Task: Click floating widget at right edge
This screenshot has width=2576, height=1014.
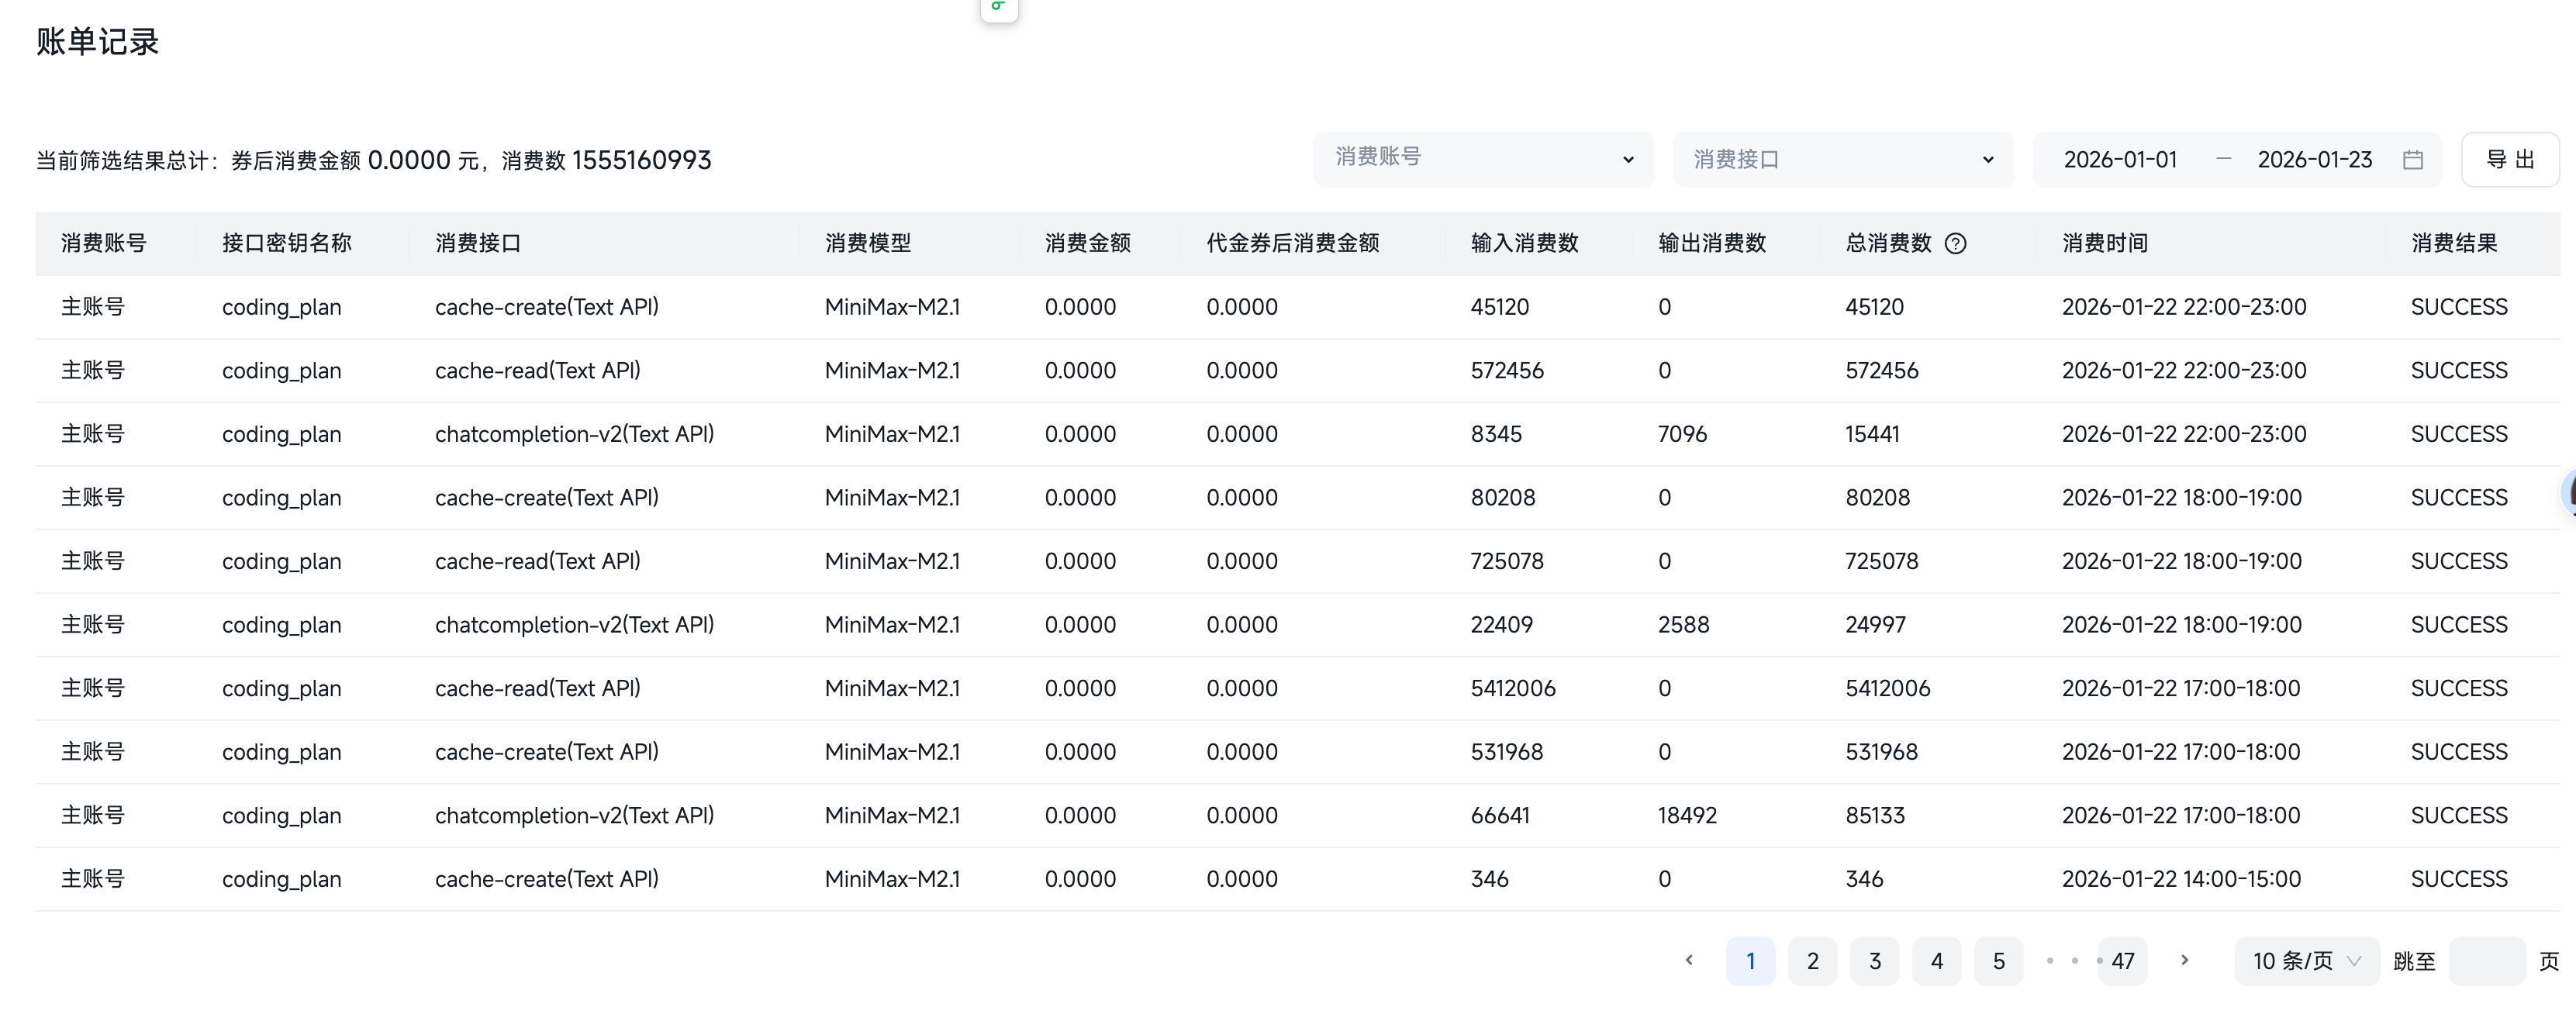Action: click(2568, 492)
